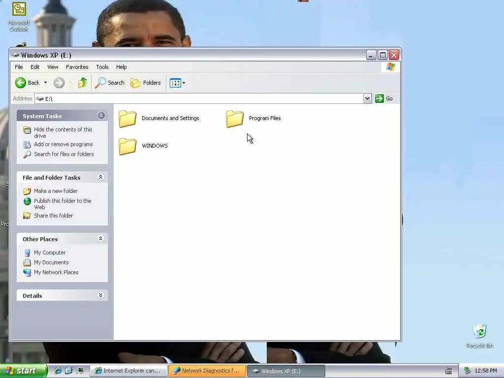
Task: Toggle the Folders pane button
Action: tap(146, 83)
